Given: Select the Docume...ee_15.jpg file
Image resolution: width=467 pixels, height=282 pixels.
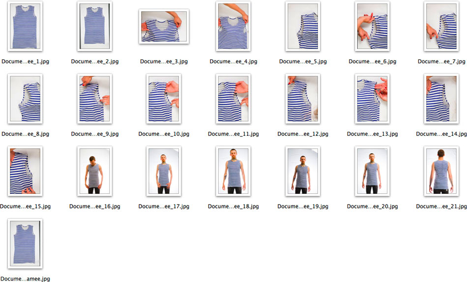Looking at the screenshot, I should (25, 171).
